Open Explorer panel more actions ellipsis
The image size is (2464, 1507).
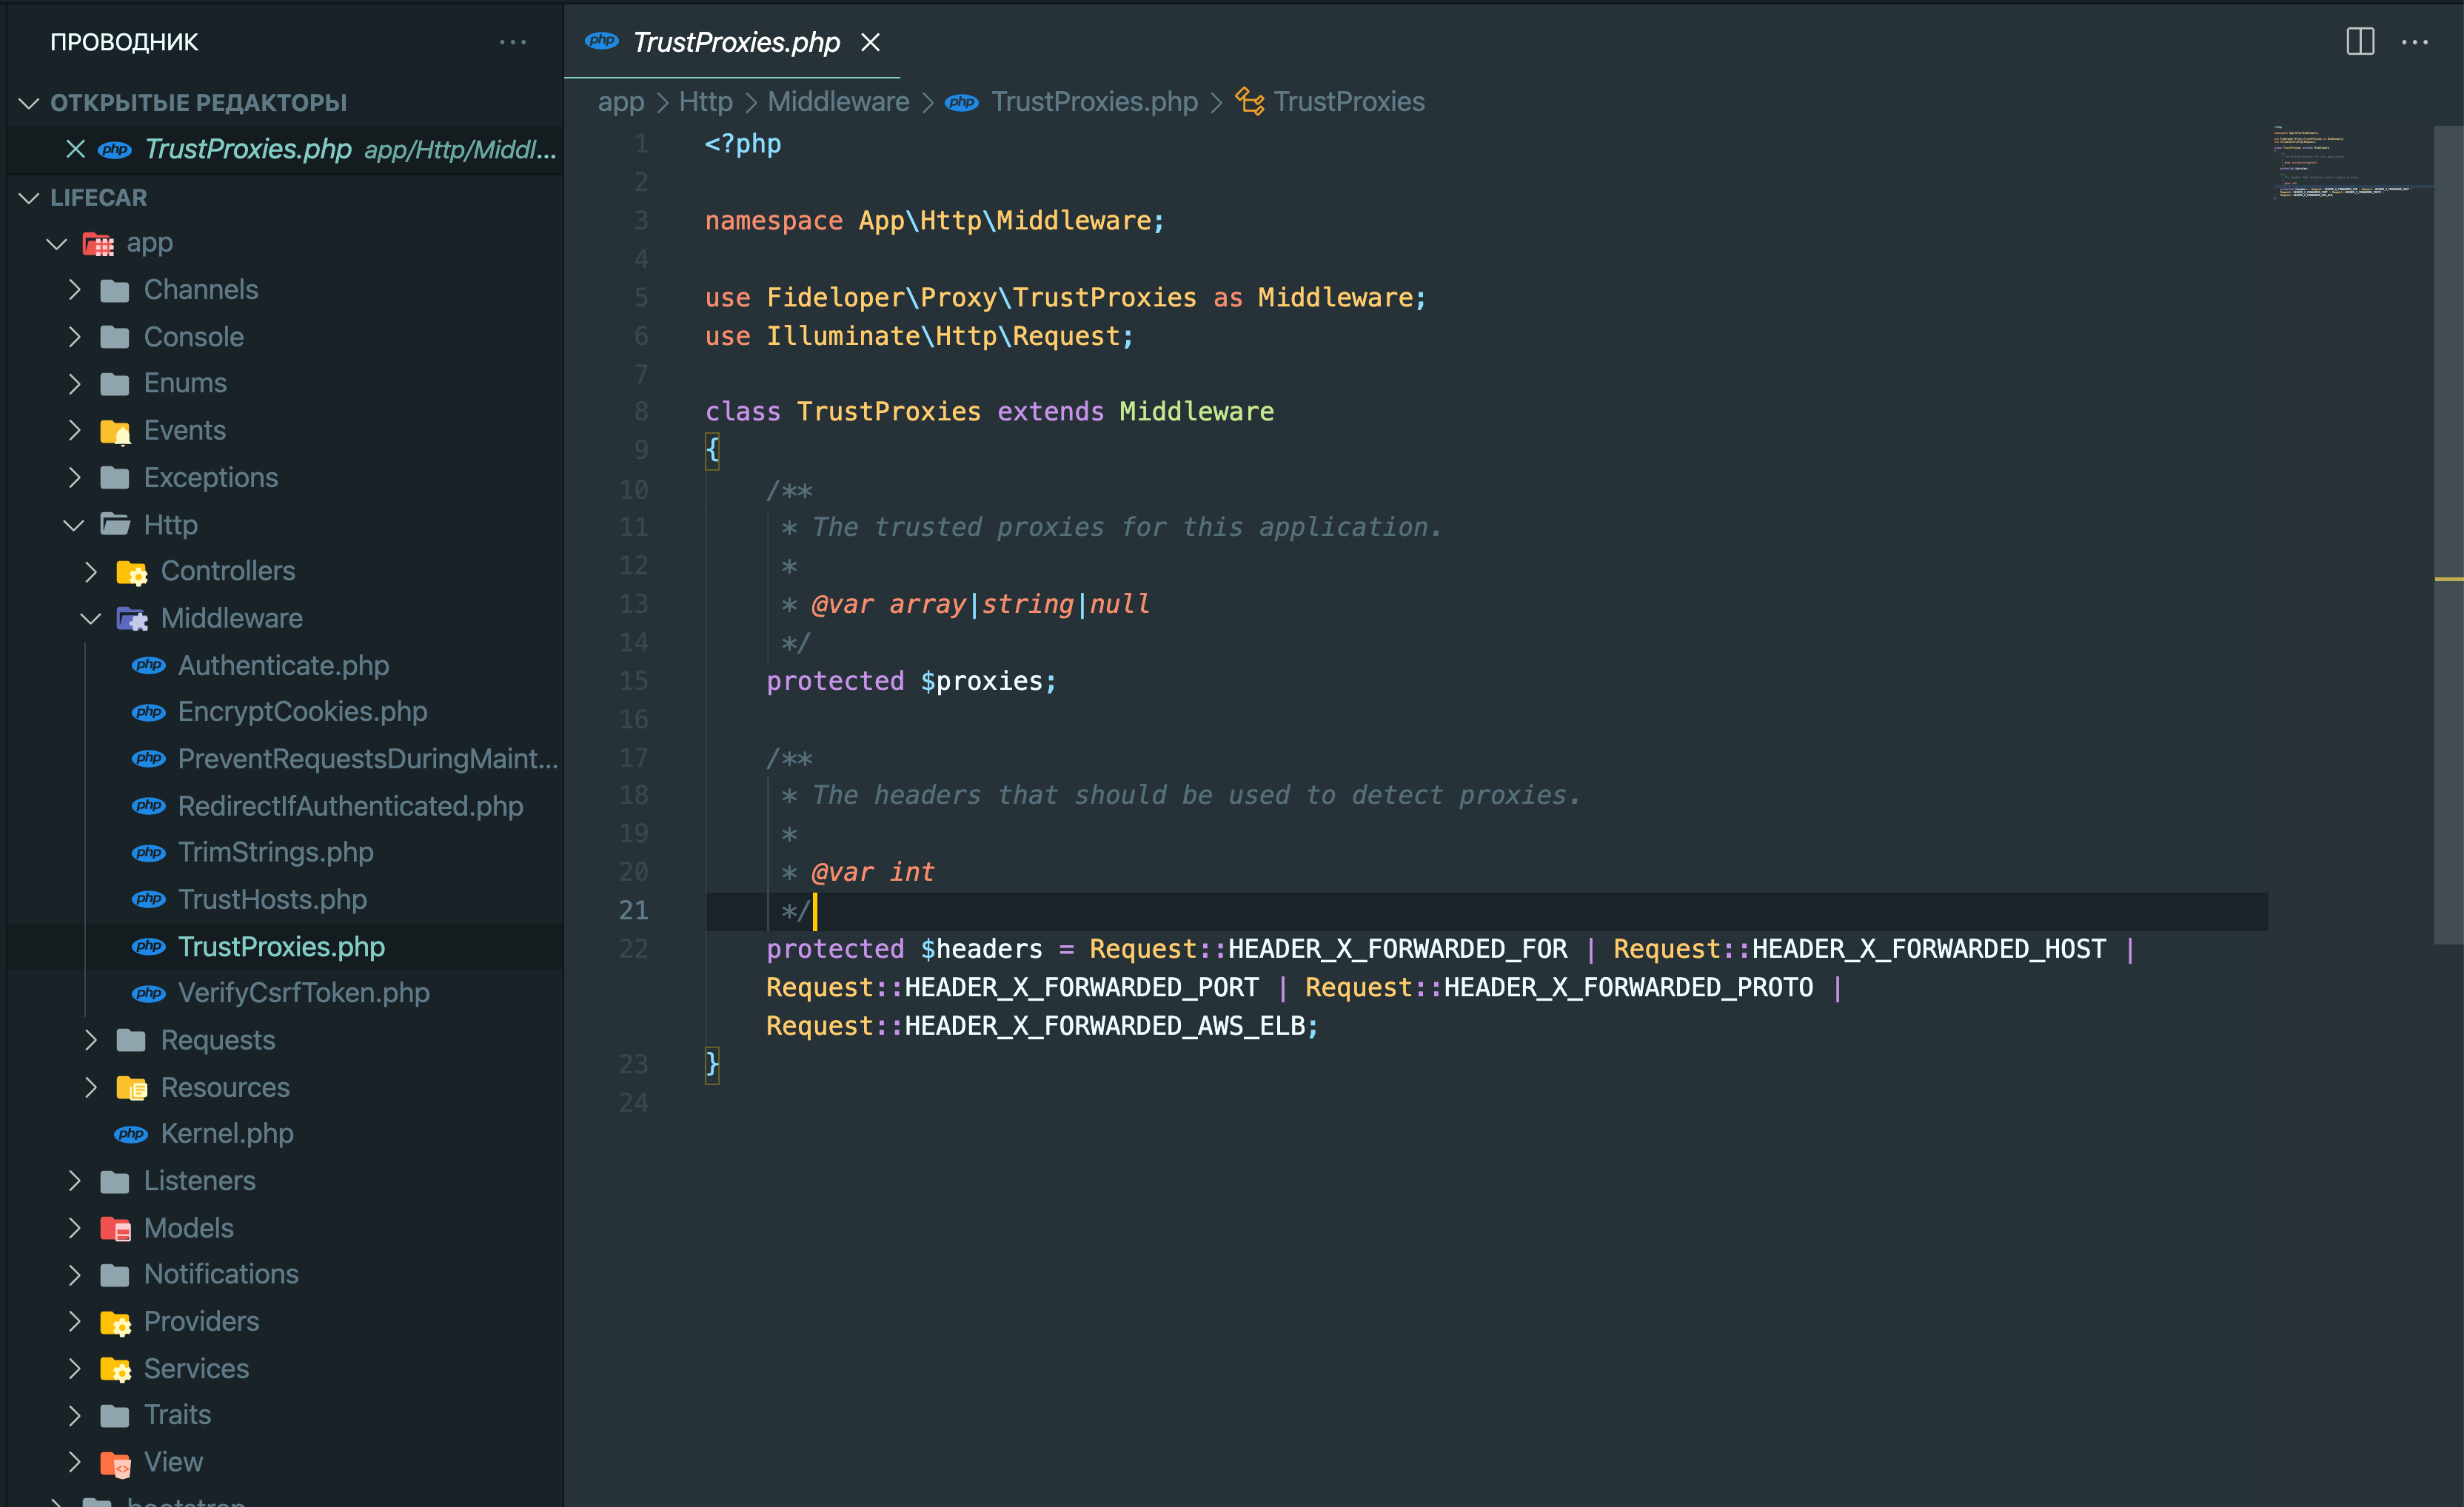(x=513, y=42)
